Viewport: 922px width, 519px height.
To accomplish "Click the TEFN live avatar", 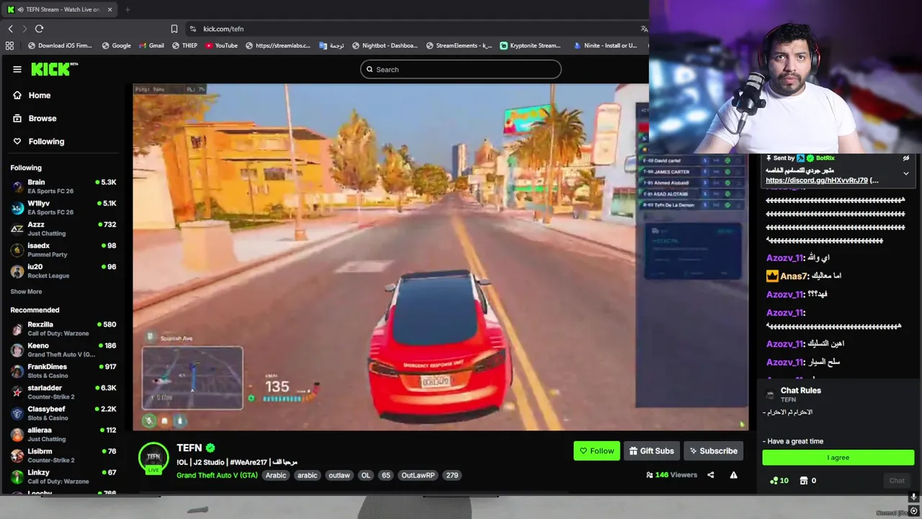I will pos(153,457).
